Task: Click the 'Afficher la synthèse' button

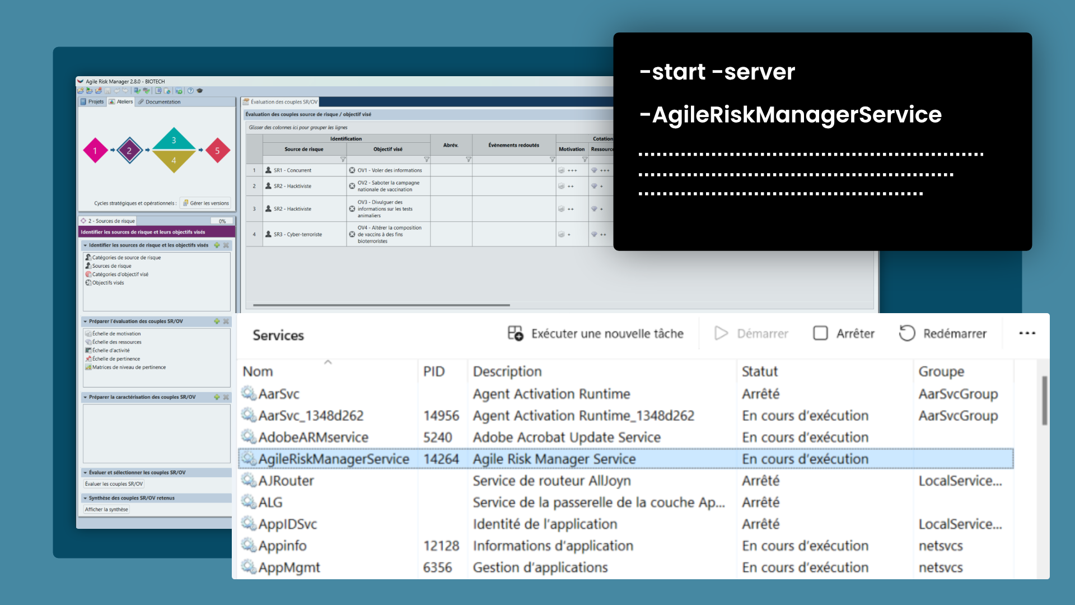Action: point(106,510)
